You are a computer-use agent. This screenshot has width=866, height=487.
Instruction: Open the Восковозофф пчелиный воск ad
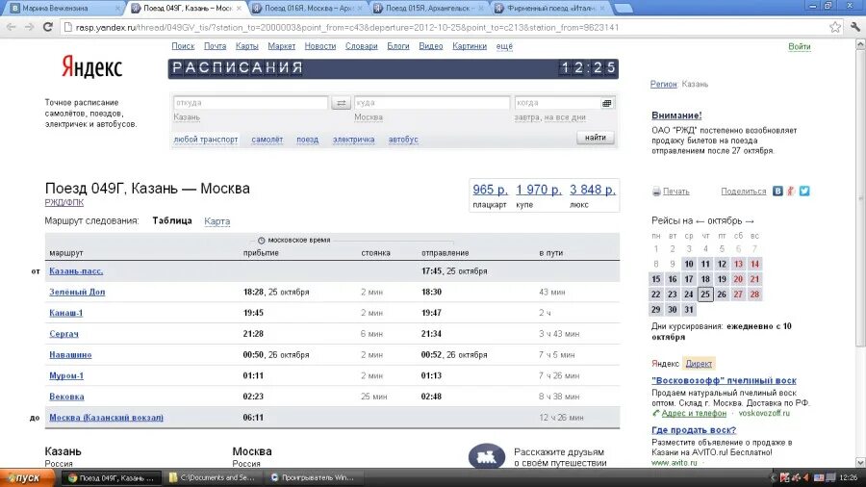click(724, 380)
